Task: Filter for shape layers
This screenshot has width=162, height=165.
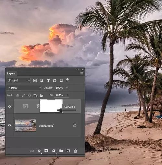Action: [x=55, y=81]
